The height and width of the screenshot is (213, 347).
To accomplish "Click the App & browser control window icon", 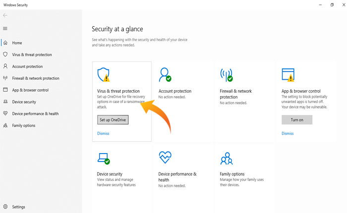I will (x=288, y=75).
